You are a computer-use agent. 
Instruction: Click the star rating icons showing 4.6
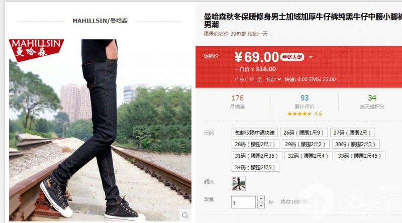(299, 114)
